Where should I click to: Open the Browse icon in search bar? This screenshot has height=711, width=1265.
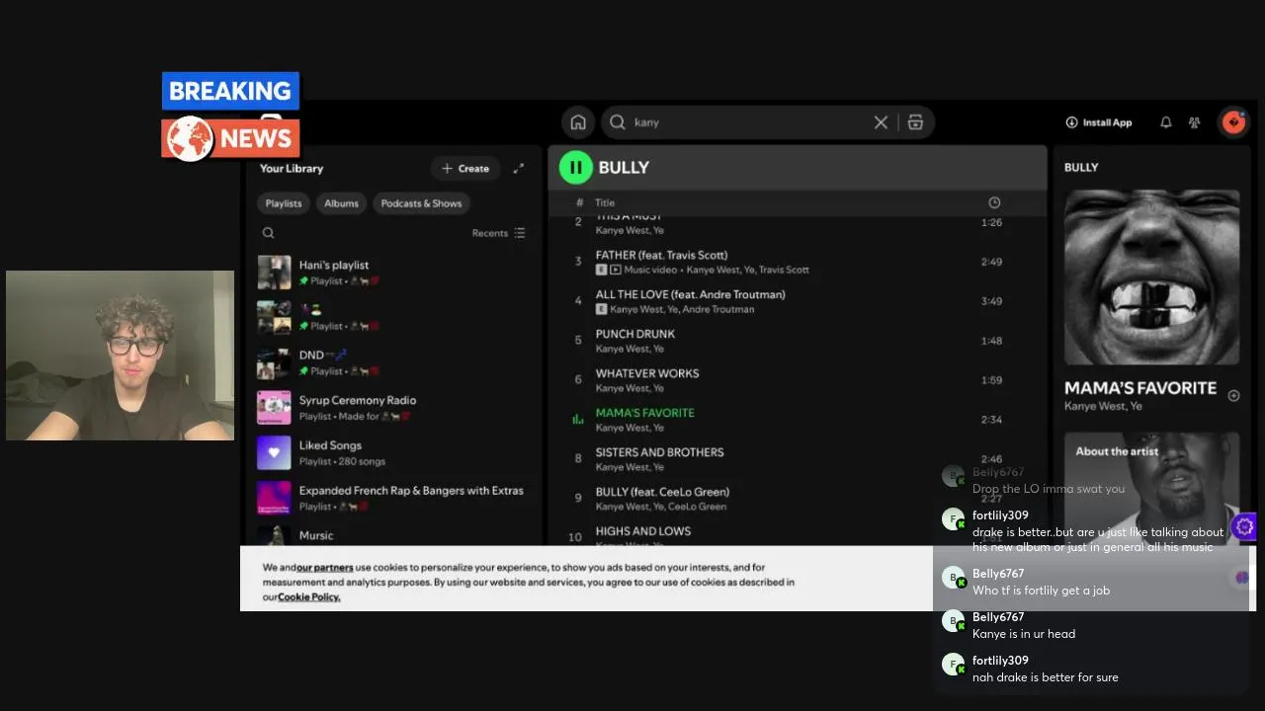pos(915,122)
